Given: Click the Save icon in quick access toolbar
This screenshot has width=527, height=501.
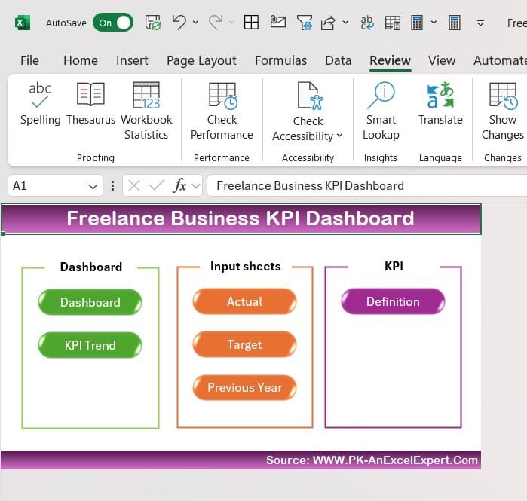Looking at the screenshot, I should click(x=153, y=23).
